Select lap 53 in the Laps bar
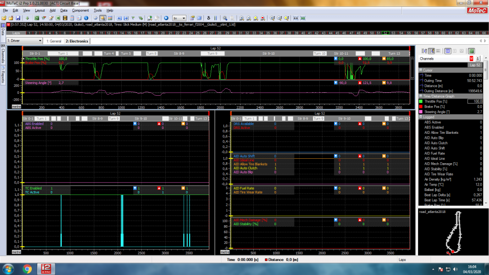This screenshot has width=489, height=275. click(x=393, y=33)
